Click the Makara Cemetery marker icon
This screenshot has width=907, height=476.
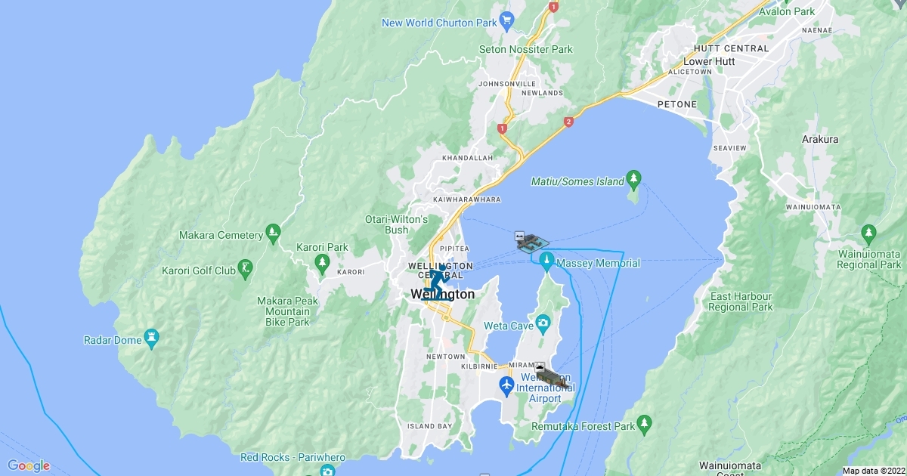(273, 233)
